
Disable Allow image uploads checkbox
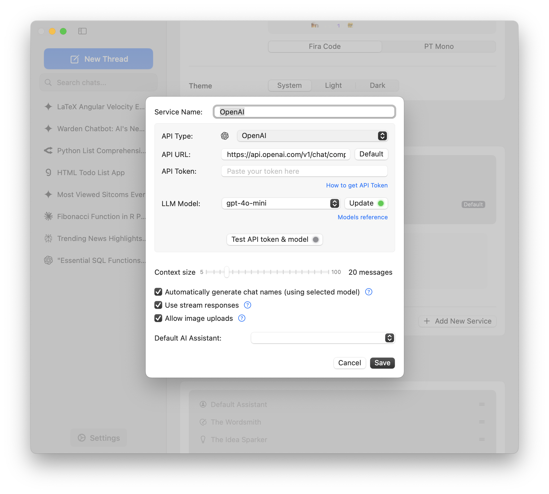158,318
